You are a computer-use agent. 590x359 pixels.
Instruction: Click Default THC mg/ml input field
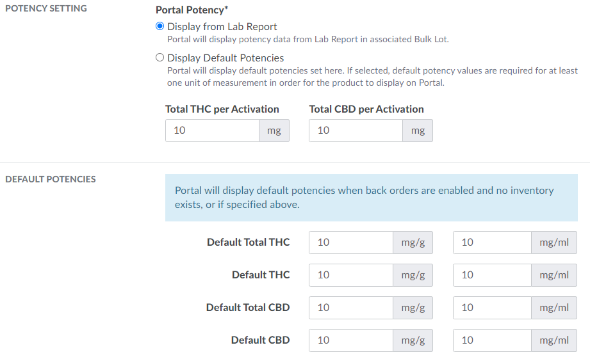tap(492, 275)
